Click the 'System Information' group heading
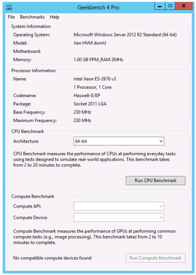This screenshot has width=196, height=275. 31,27
